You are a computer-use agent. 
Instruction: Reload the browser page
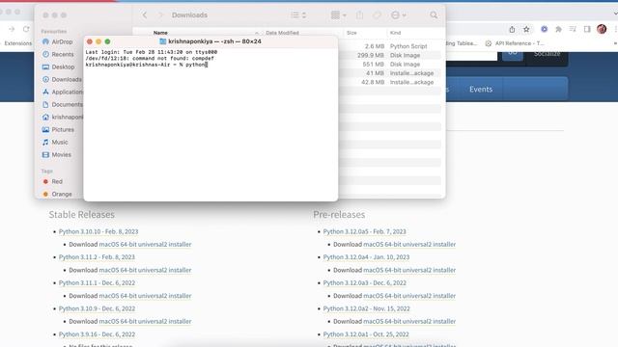tap(26, 29)
